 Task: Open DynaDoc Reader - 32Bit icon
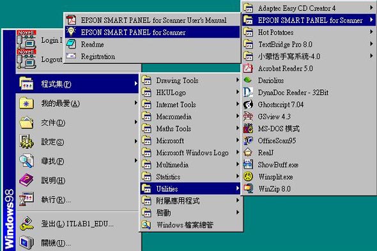[x=248, y=93]
